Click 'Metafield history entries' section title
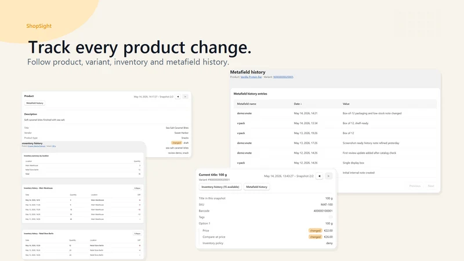 pos(251,94)
